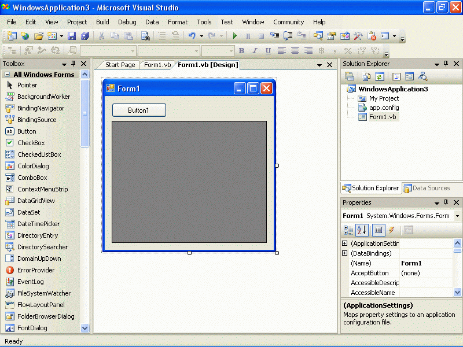463x347 pixels.
Task: Click the Paste clipboard icon
Action: tap(128, 36)
